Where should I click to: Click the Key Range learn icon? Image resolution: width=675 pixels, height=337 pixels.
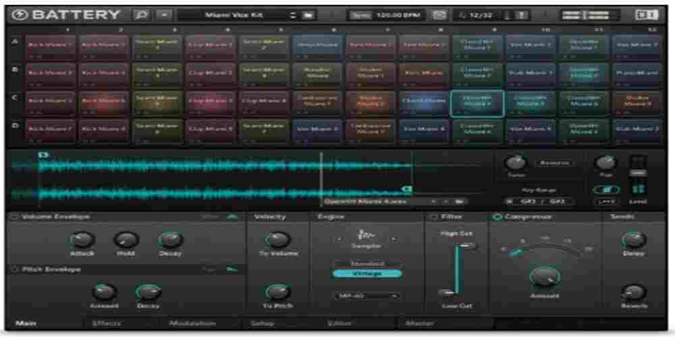pyautogui.click(x=509, y=201)
